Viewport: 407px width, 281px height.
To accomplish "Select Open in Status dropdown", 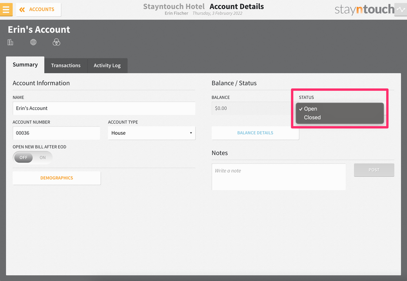I will point(339,109).
